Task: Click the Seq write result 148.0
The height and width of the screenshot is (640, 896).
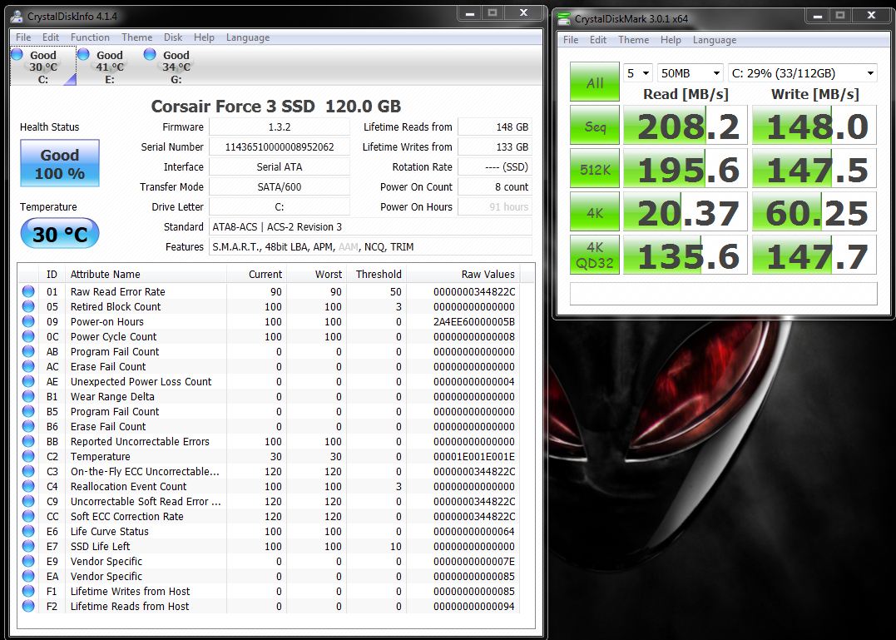Action: (x=814, y=125)
